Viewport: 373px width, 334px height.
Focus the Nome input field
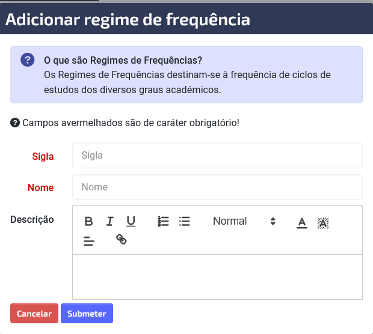[217, 187]
